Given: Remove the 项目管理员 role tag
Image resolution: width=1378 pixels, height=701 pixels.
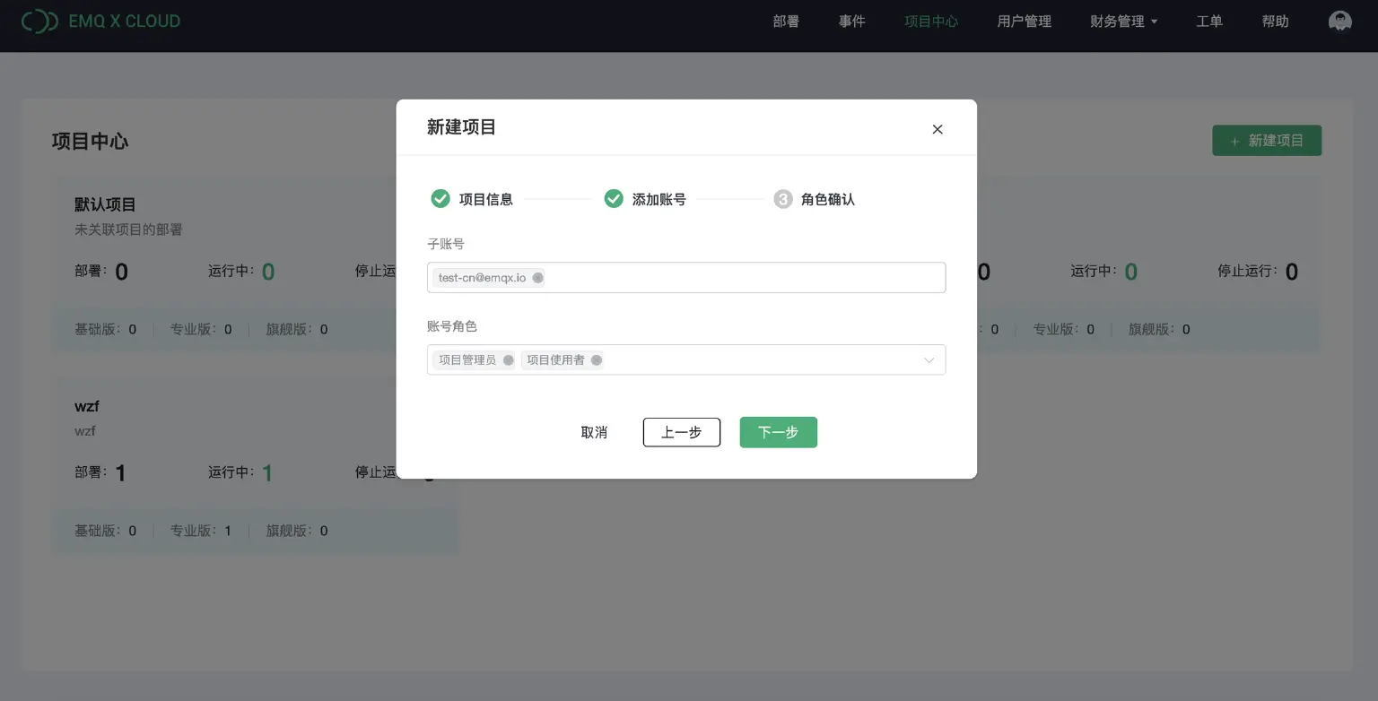Looking at the screenshot, I should [508, 359].
